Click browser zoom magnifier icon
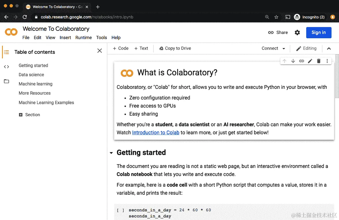Image resolution: width=339 pixels, height=220 pixels. pos(267,17)
